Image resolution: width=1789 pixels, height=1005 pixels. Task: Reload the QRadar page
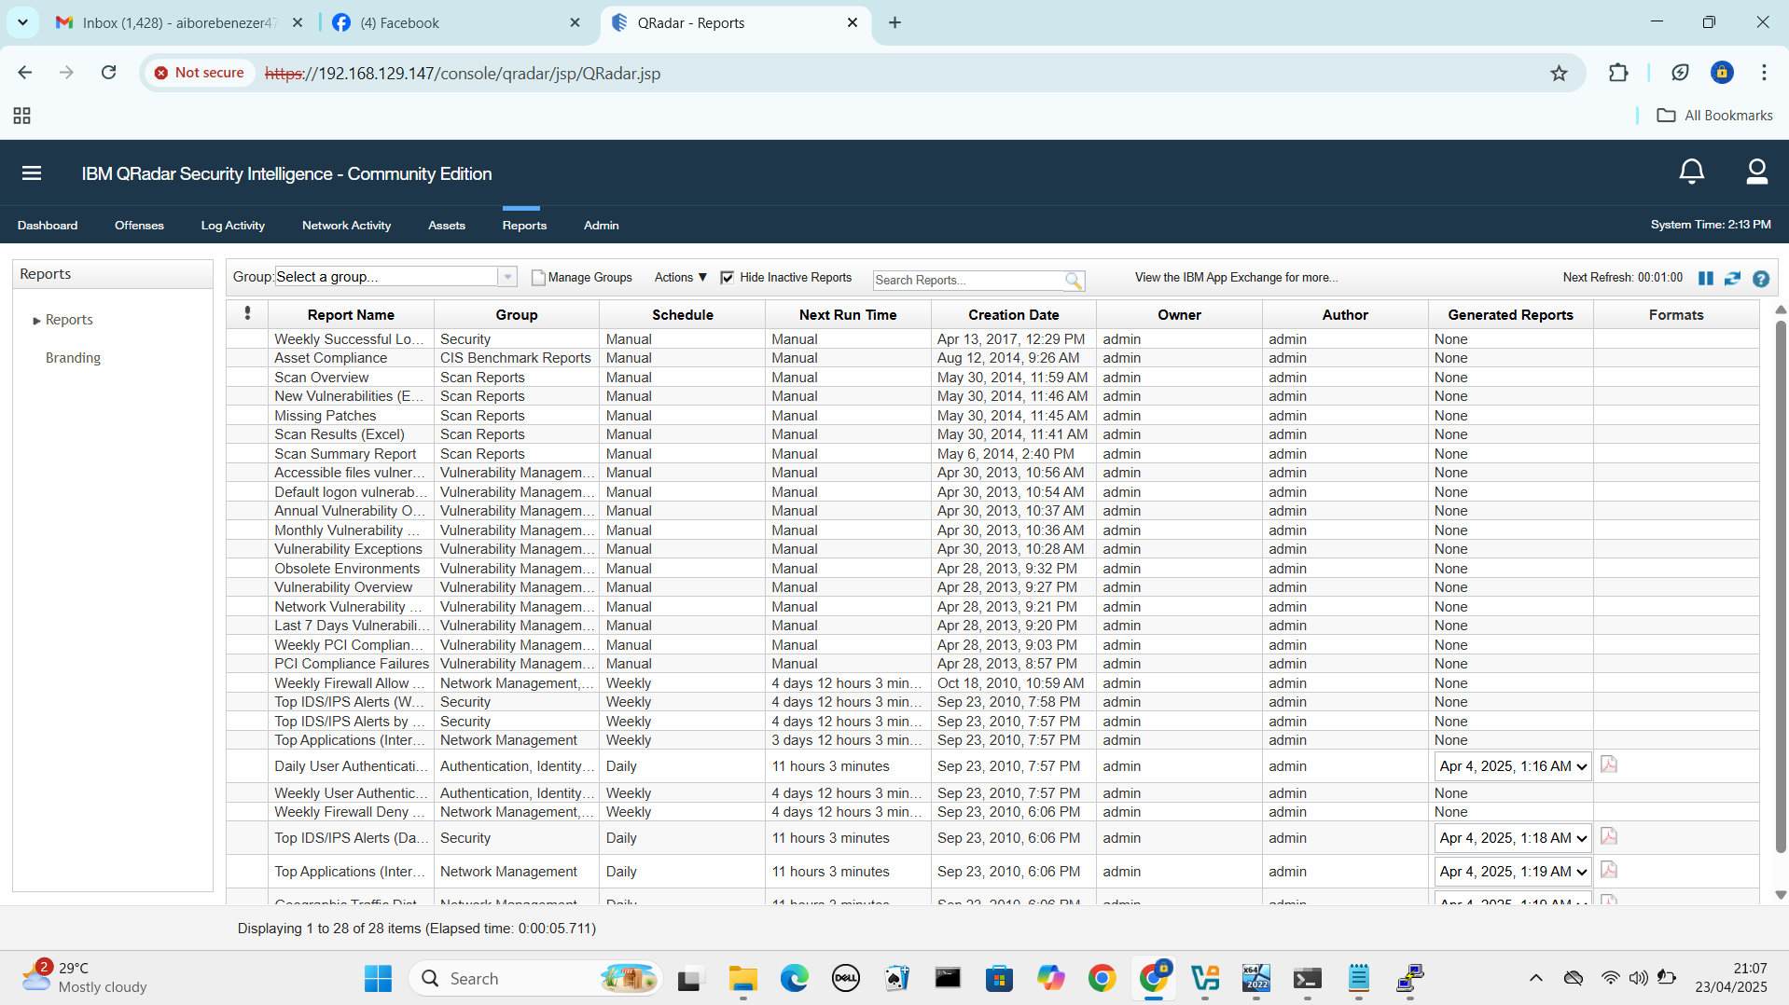[x=108, y=73]
